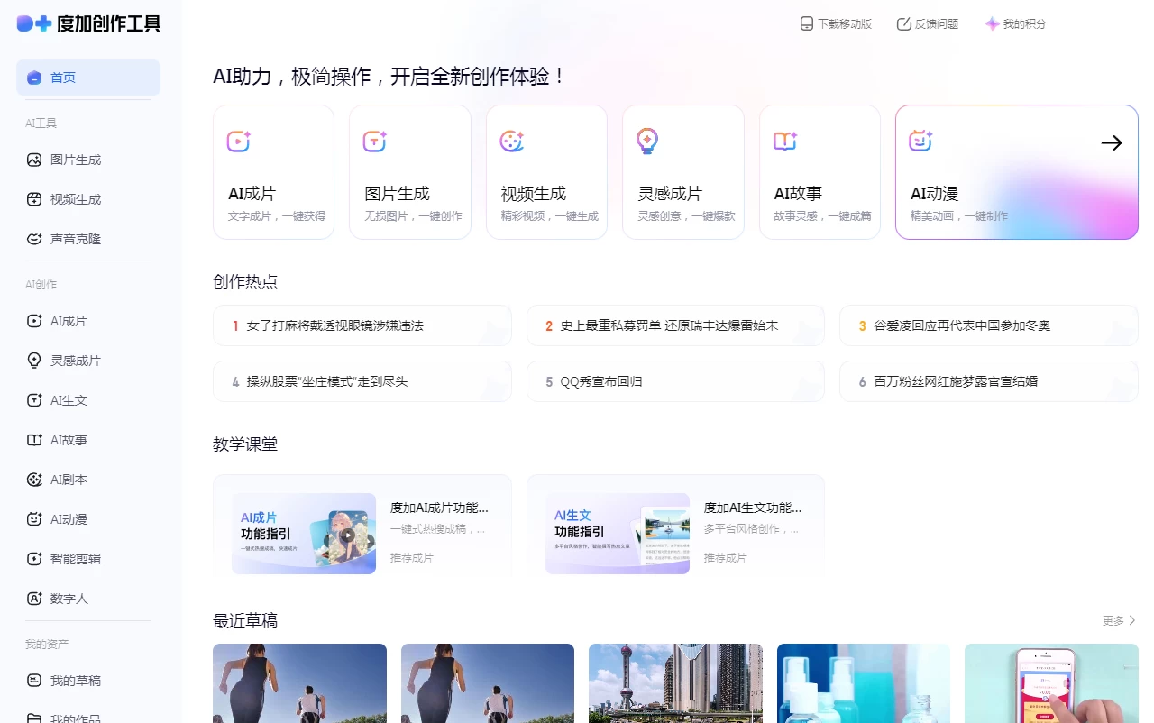Open the 灵感成片 feature card
Image resolution: width=1154 pixels, height=723 pixels.
pyautogui.click(x=682, y=171)
